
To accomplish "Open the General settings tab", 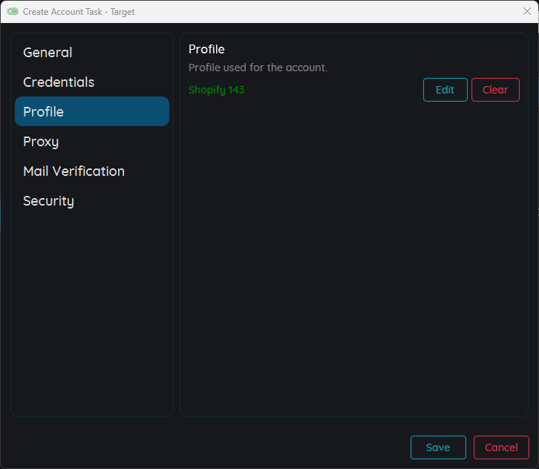I will (x=48, y=53).
